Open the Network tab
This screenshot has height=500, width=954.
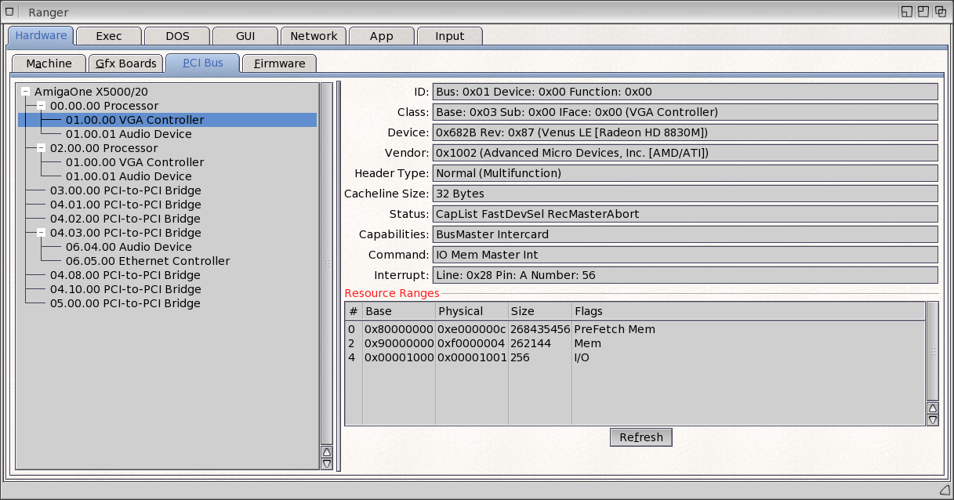[314, 36]
